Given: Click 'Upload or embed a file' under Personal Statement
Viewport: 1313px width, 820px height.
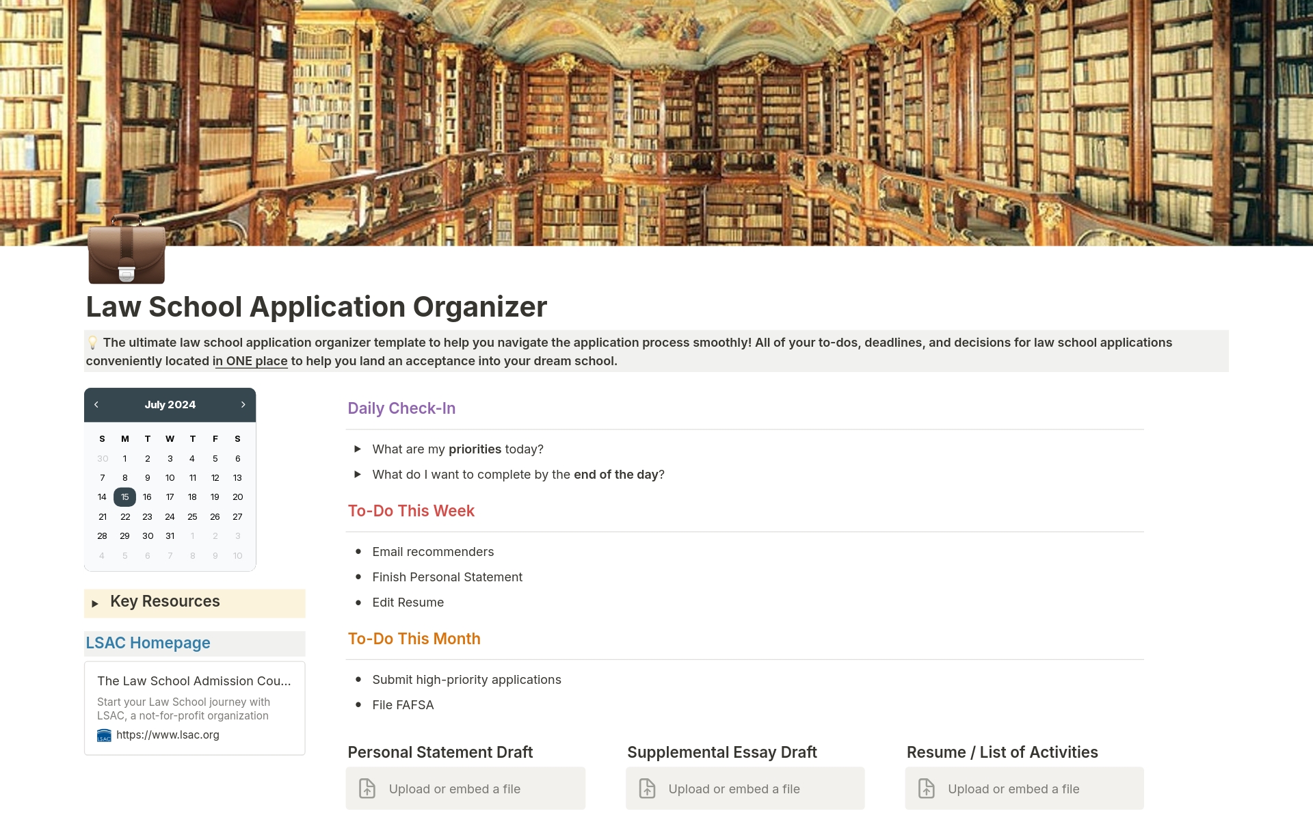Looking at the screenshot, I should (x=454, y=788).
